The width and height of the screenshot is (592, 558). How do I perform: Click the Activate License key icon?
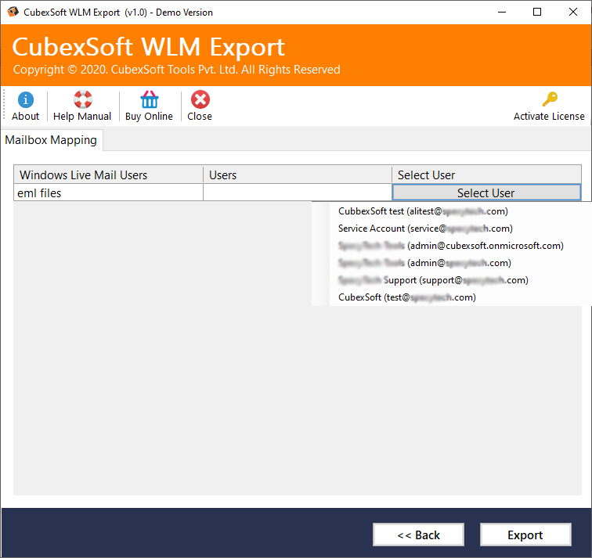[x=549, y=100]
